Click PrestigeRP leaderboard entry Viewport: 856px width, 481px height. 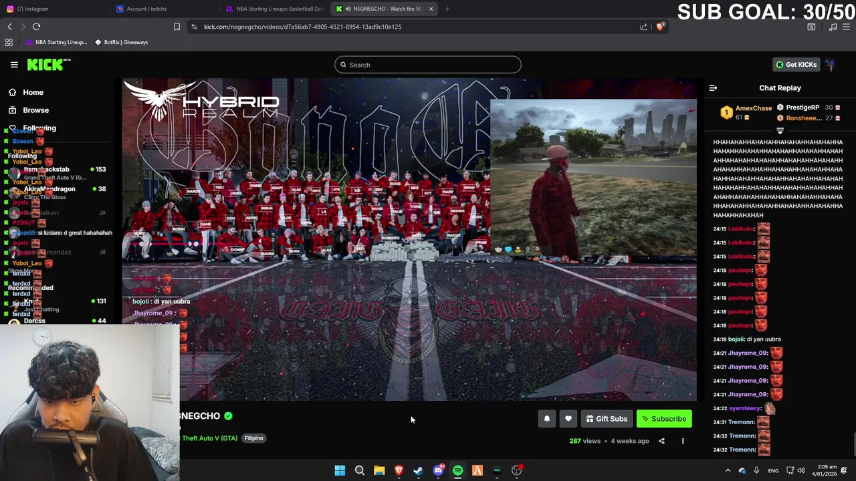click(x=808, y=108)
